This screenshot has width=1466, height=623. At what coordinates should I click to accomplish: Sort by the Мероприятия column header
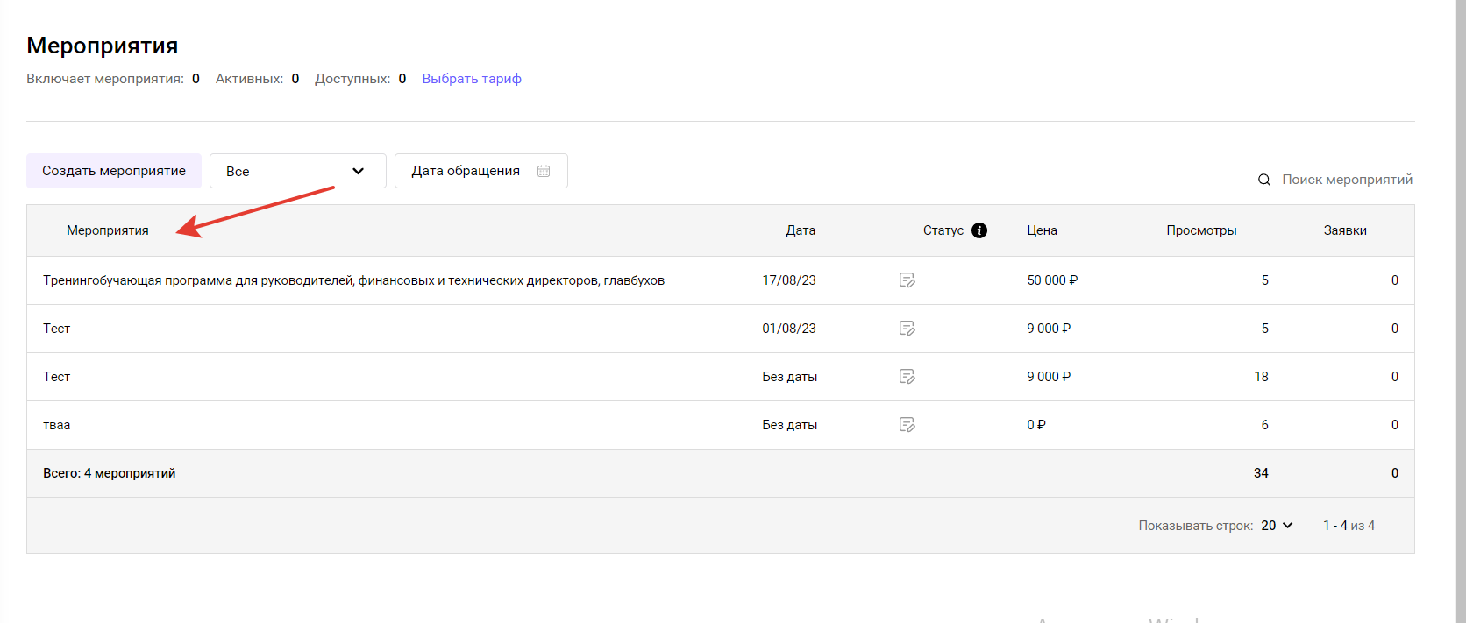tap(108, 230)
